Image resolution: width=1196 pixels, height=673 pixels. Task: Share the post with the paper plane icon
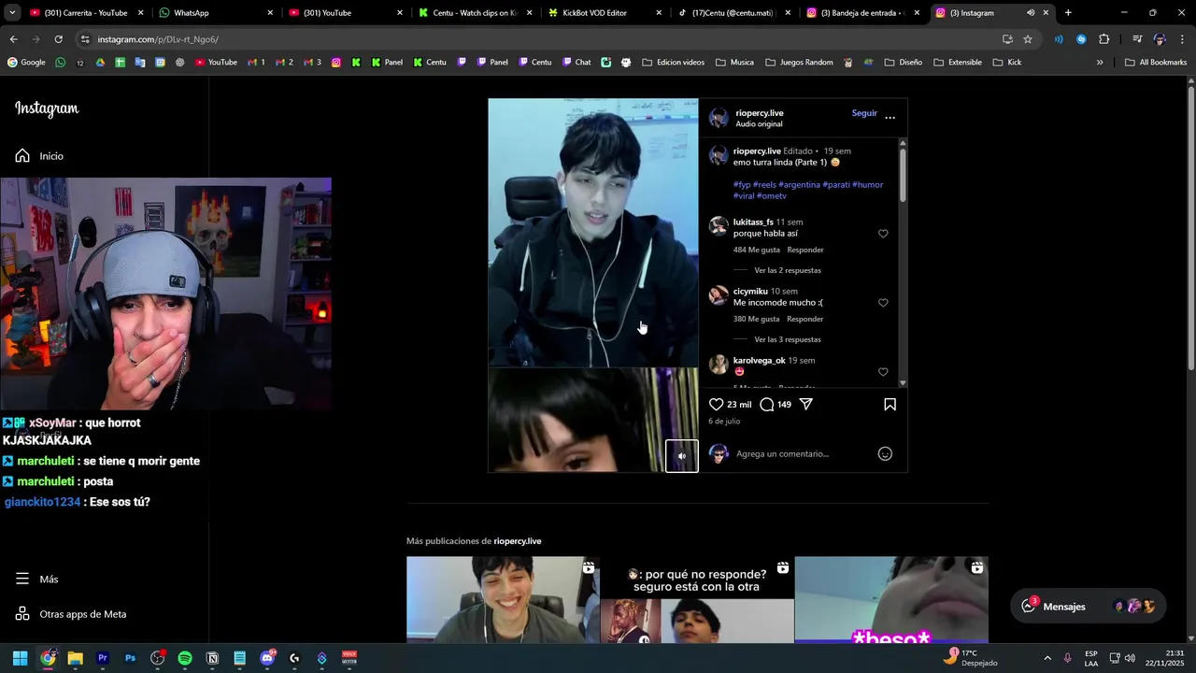coord(805,405)
